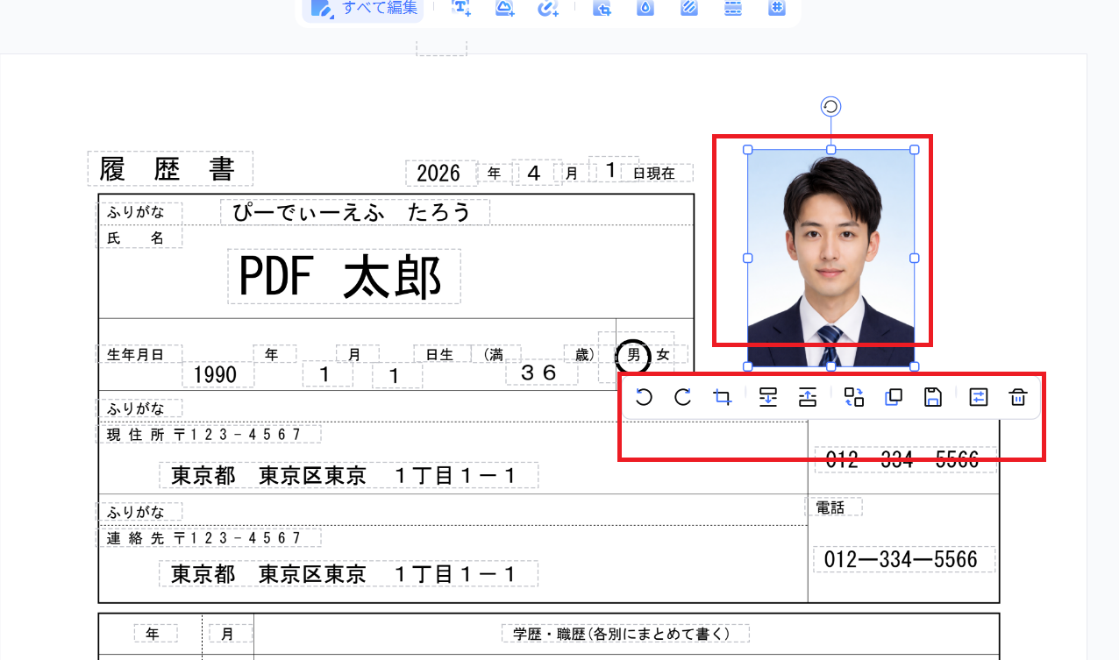
Task: Select the add image tool in top toolbar
Action: click(505, 8)
